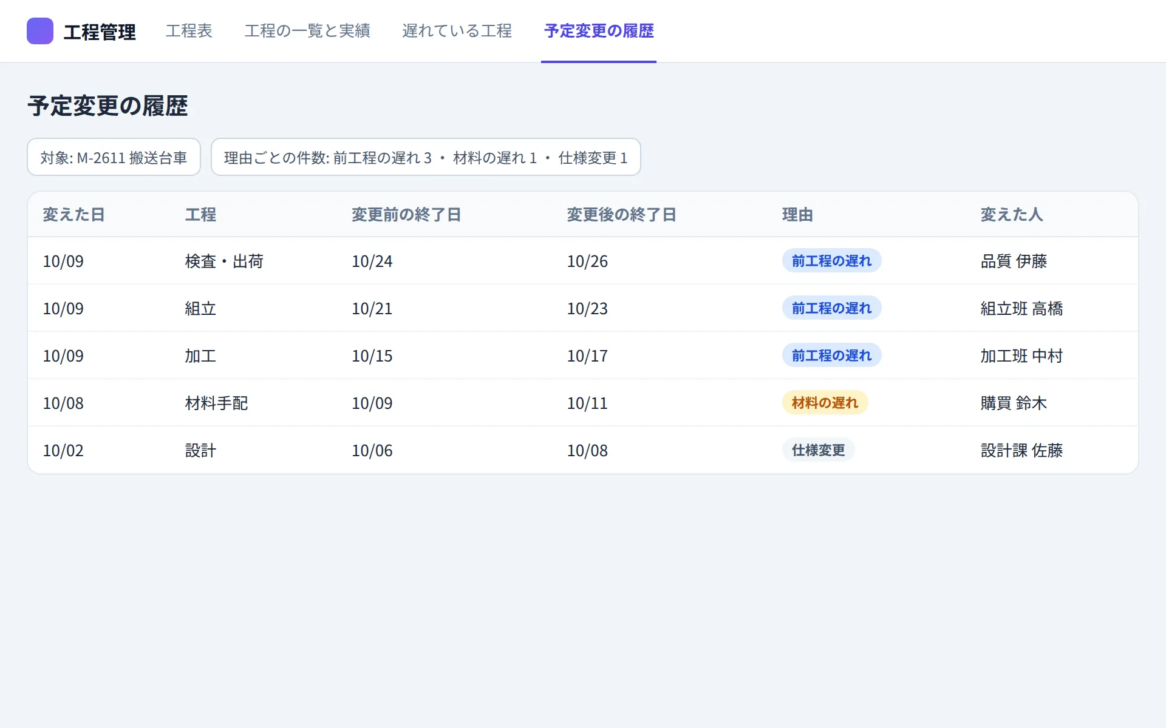Click the 予定変更の履歴 page heading
The height and width of the screenshot is (728, 1166).
point(107,106)
